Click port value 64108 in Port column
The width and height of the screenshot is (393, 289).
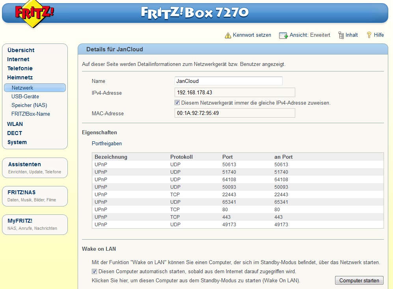click(x=229, y=180)
